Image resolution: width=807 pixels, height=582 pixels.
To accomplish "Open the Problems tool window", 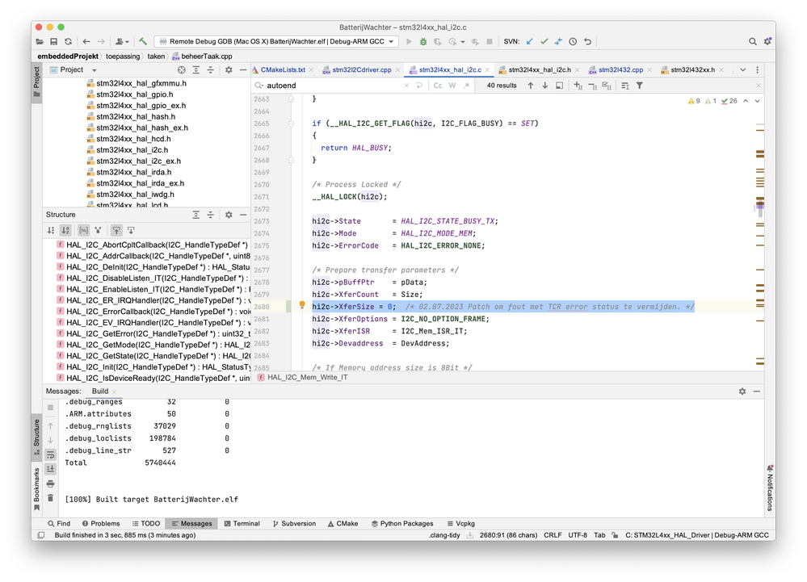I will (x=101, y=523).
